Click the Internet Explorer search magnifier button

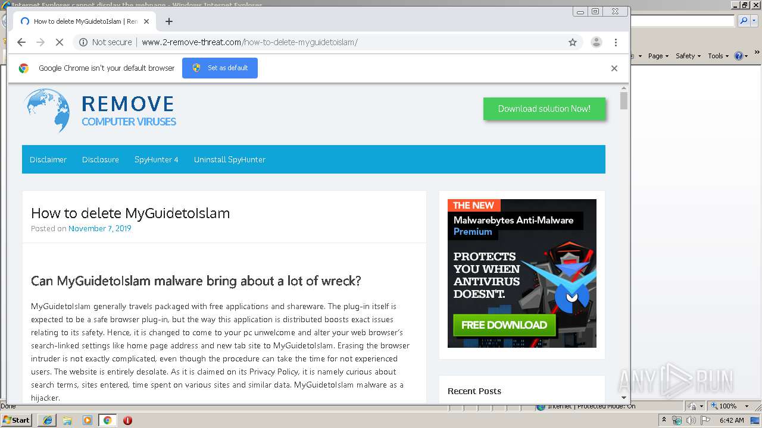tap(744, 21)
